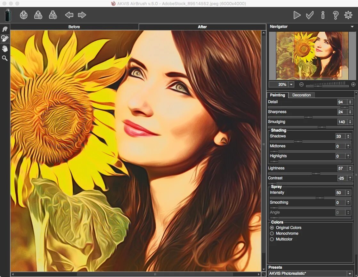Viewport: 358px width, 277px height.
Task: Open the program preferences gear icon
Action: pyautogui.click(x=348, y=15)
